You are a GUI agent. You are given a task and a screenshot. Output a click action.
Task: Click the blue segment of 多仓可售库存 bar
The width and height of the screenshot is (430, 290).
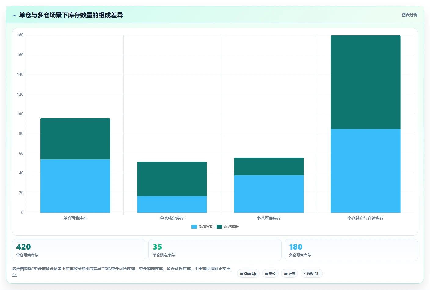(269, 194)
